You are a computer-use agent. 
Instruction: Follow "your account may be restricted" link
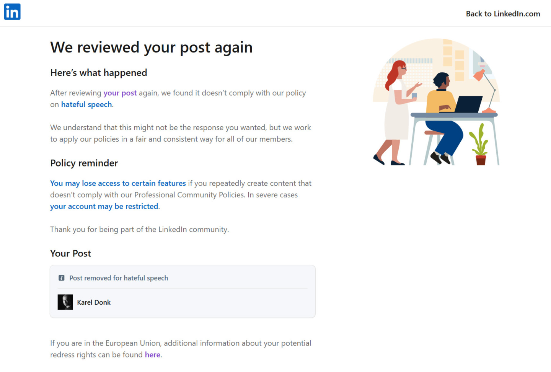pos(104,206)
